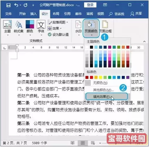The height and width of the screenshot is (147, 149).
Task: Repeat the last action with the redo icon
Action: [26, 5]
